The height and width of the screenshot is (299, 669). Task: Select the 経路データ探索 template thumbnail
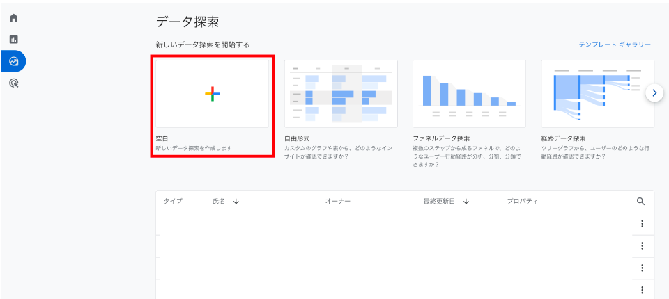coord(597,94)
